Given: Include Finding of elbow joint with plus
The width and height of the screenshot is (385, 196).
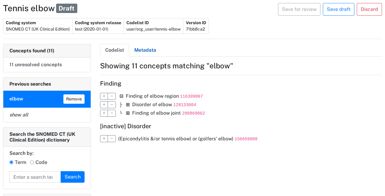Looking at the screenshot, I should point(104,113).
